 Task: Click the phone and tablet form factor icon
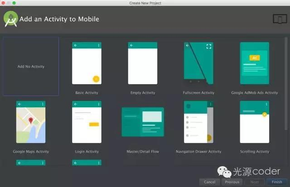(x=280, y=19)
